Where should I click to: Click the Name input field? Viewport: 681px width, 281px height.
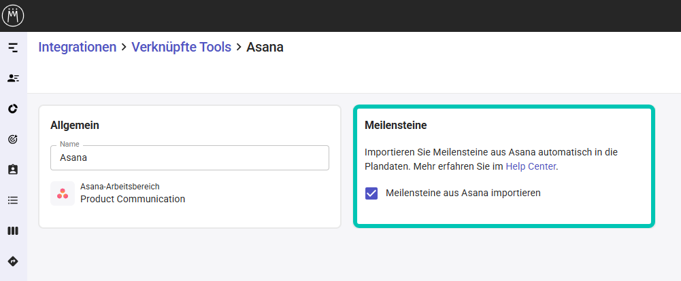pyautogui.click(x=189, y=157)
